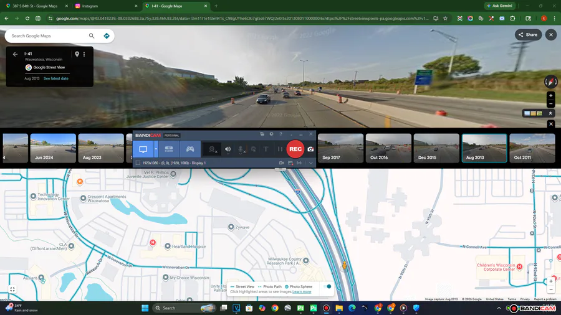Open Chrome three-dot menu

554,18
